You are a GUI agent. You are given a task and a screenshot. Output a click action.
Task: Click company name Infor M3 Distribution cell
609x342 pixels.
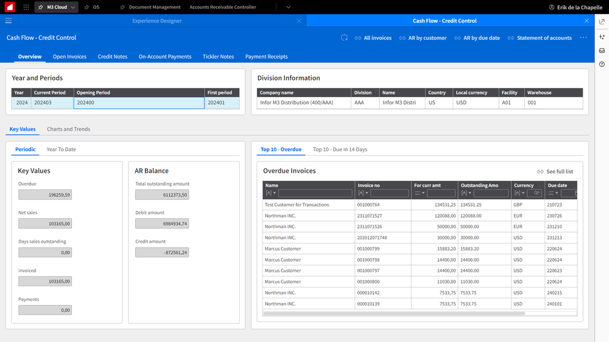click(304, 103)
